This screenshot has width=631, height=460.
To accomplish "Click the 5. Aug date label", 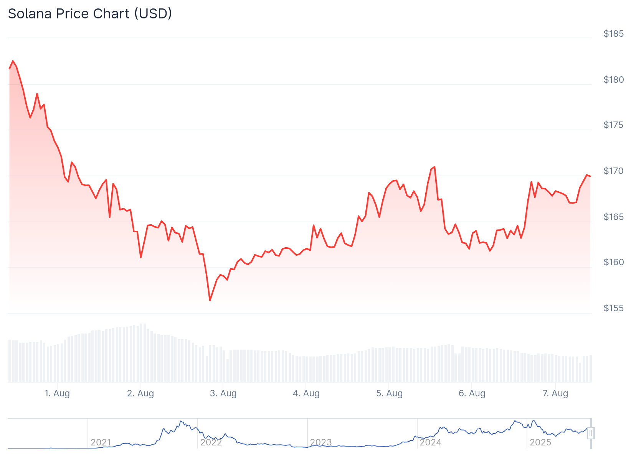I will tap(389, 393).
